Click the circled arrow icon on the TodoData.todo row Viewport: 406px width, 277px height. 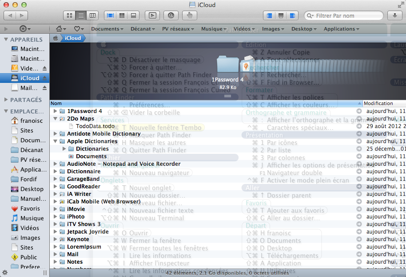(359, 126)
